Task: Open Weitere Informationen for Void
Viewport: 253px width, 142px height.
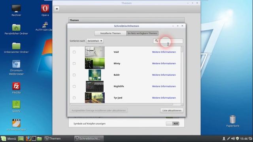Action: [x=164, y=52]
